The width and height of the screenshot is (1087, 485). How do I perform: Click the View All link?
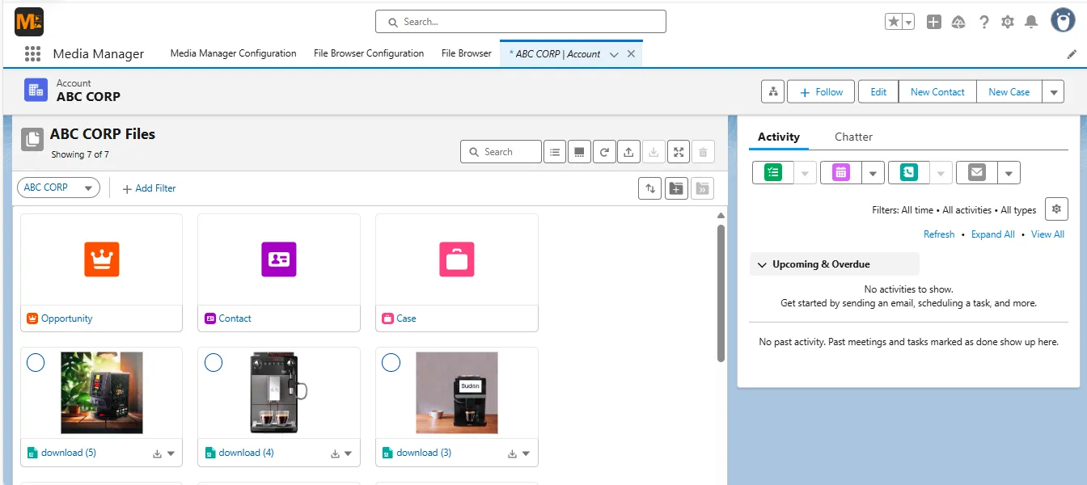1047,234
